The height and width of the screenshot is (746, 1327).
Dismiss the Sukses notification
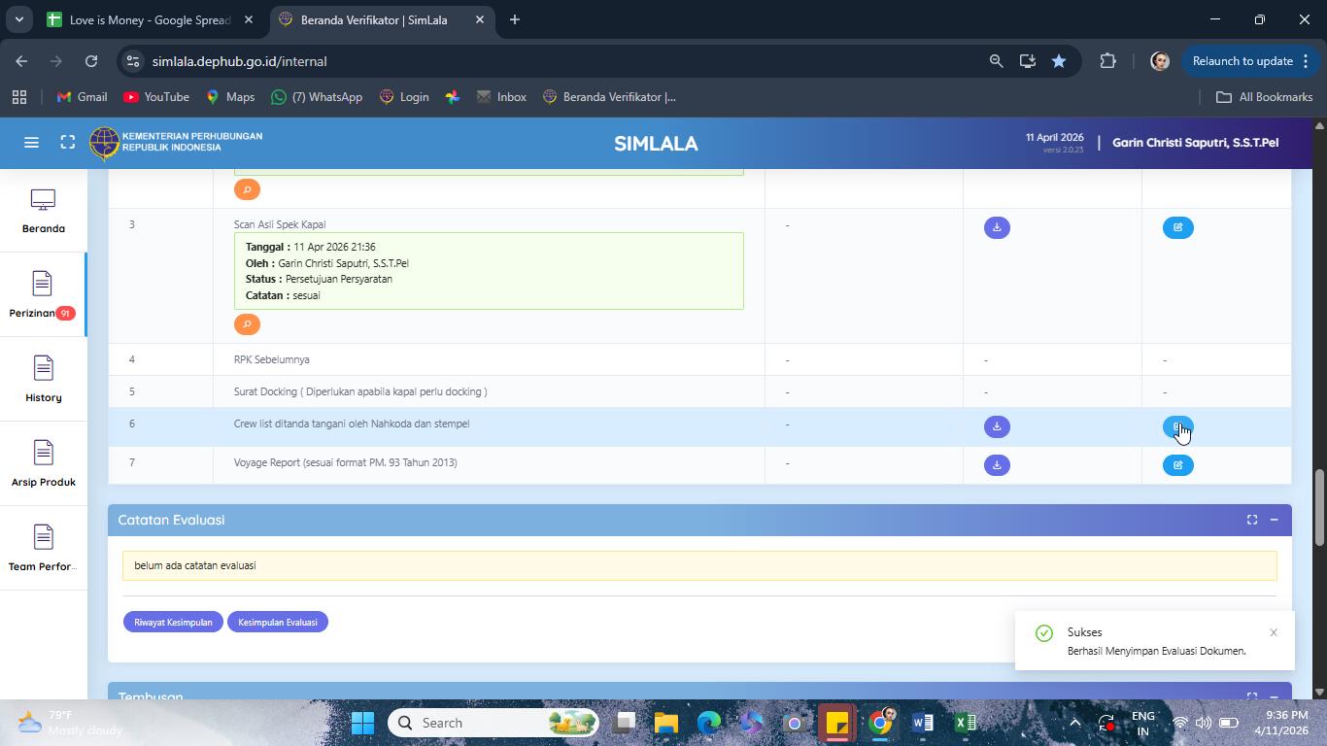(x=1273, y=632)
